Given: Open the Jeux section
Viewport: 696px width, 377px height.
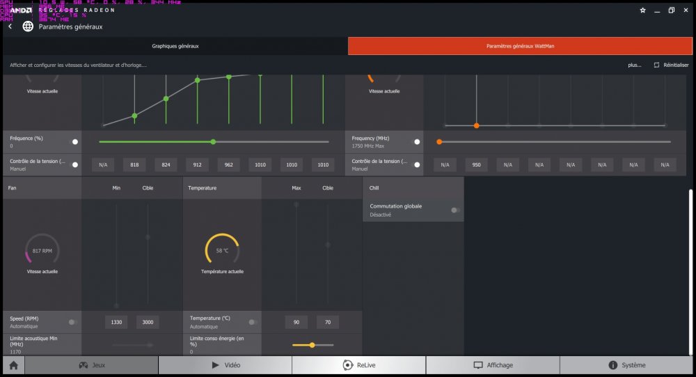Looking at the screenshot, I should point(92,365).
